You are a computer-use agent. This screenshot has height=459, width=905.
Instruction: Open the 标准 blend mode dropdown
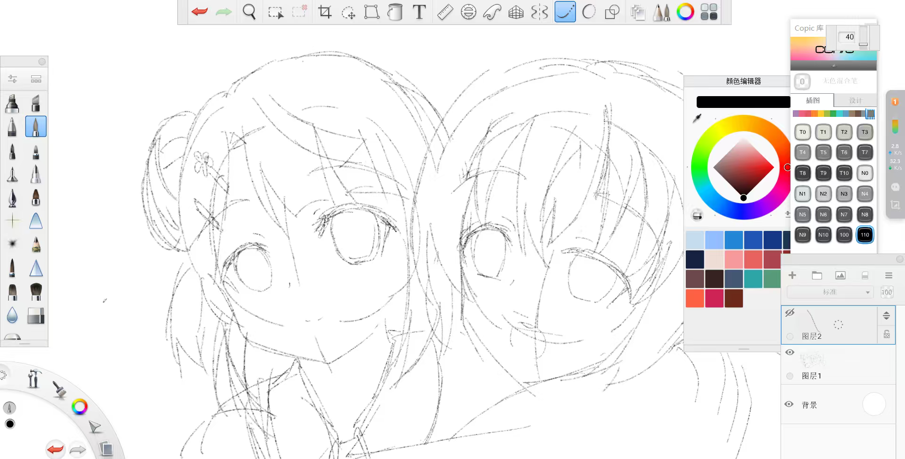pyautogui.click(x=830, y=292)
